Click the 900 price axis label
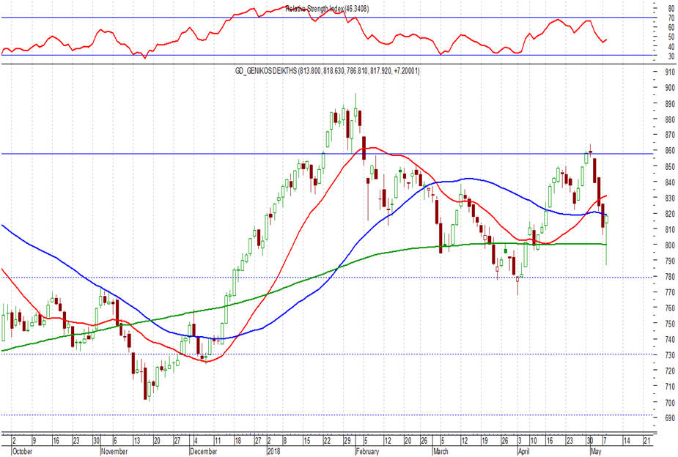678x457 pixels. click(x=671, y=88)
